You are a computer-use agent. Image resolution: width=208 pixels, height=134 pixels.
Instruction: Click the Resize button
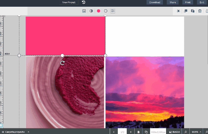tap(175, 132)
